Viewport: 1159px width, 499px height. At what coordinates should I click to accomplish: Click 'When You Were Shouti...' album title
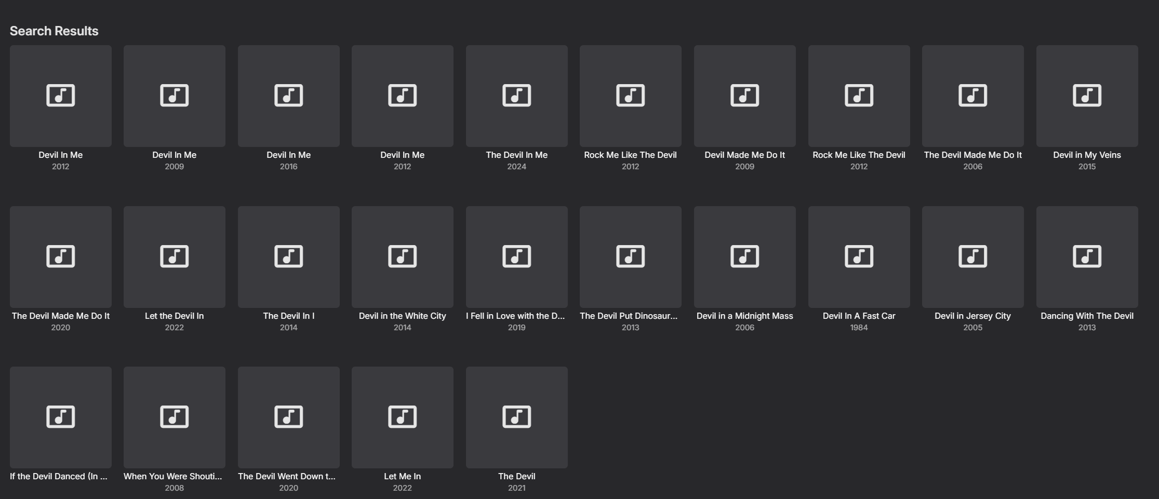[172, 476]
